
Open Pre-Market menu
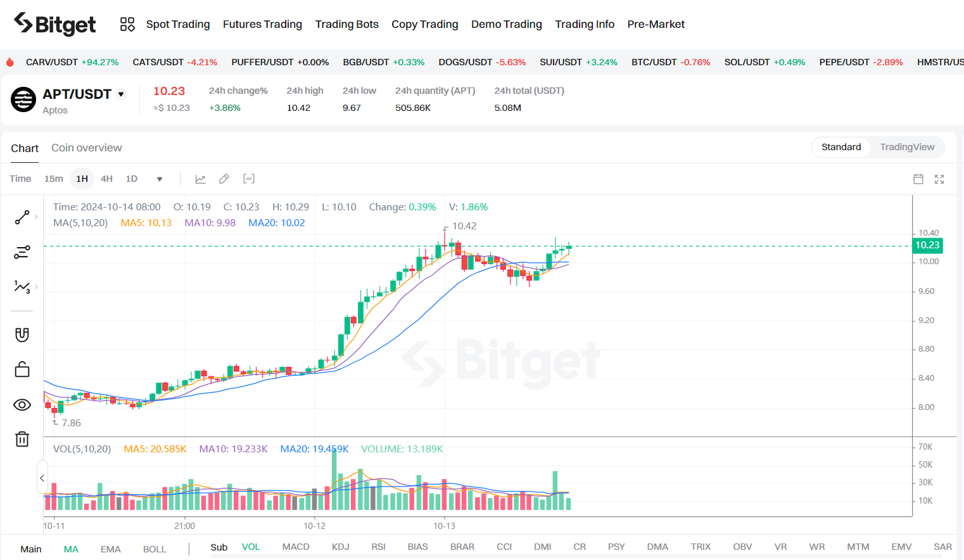point(656,24)
